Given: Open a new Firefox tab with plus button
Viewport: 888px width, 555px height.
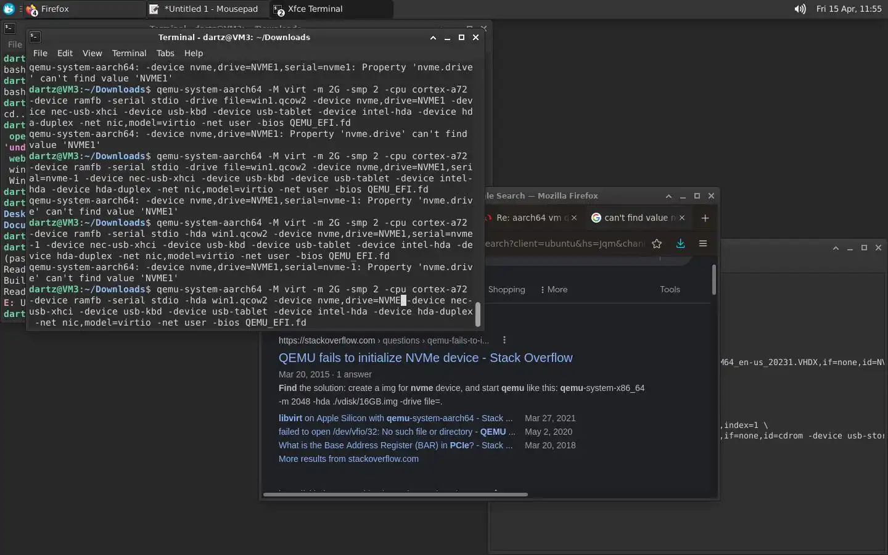Looking at the screenshot, I should point(705,218).
